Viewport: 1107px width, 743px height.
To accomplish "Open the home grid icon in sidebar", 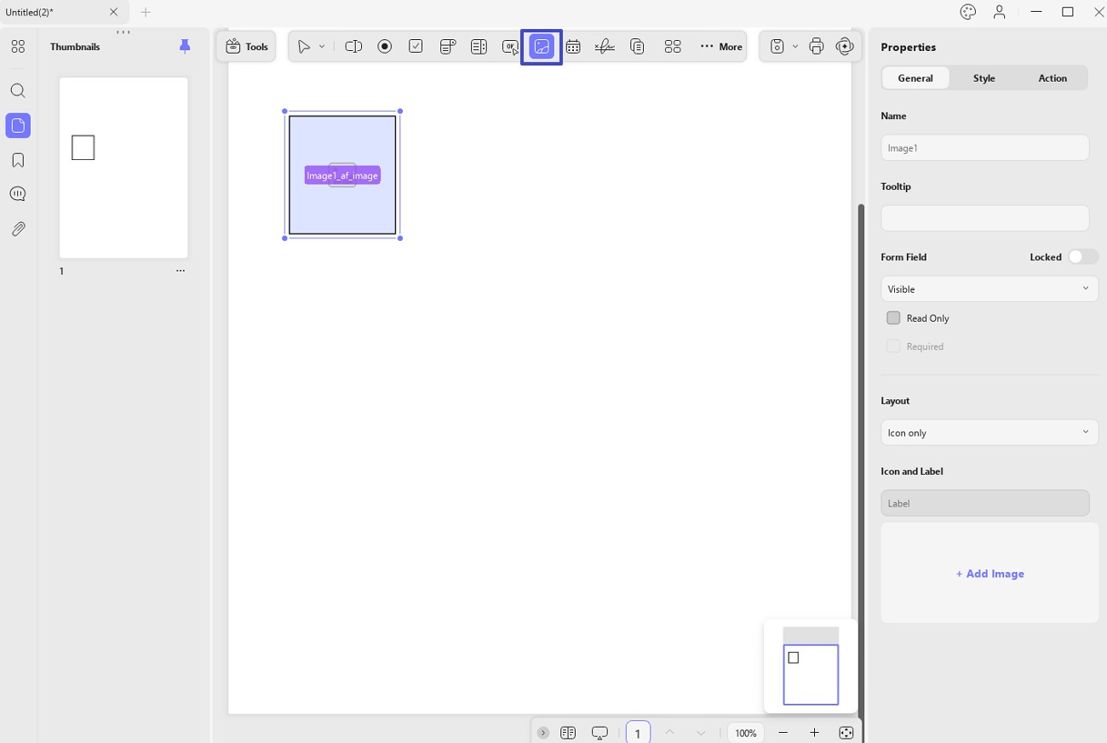I will pyautogui.click(x=18, y=47).
